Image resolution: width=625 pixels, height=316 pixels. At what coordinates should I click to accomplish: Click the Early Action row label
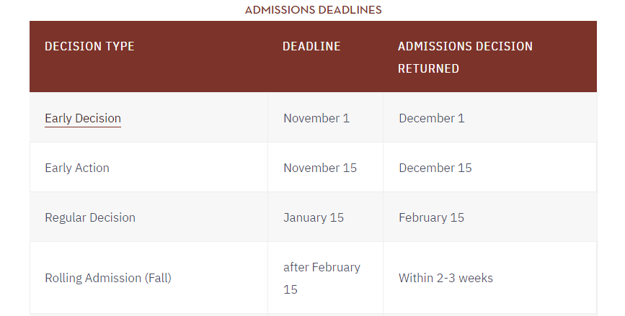pos(77,168)
